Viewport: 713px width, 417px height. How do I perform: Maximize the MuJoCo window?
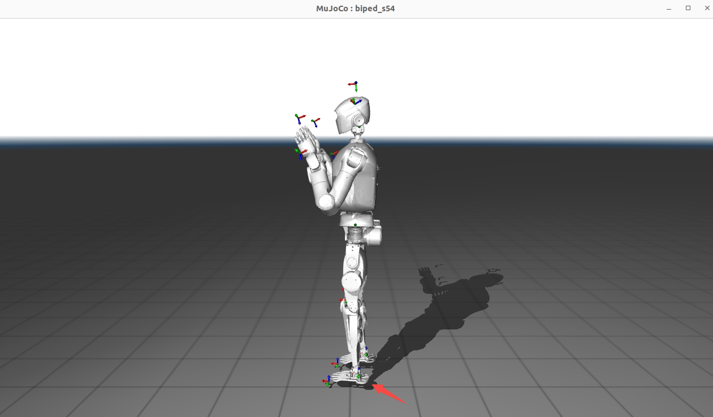[688, 8]
